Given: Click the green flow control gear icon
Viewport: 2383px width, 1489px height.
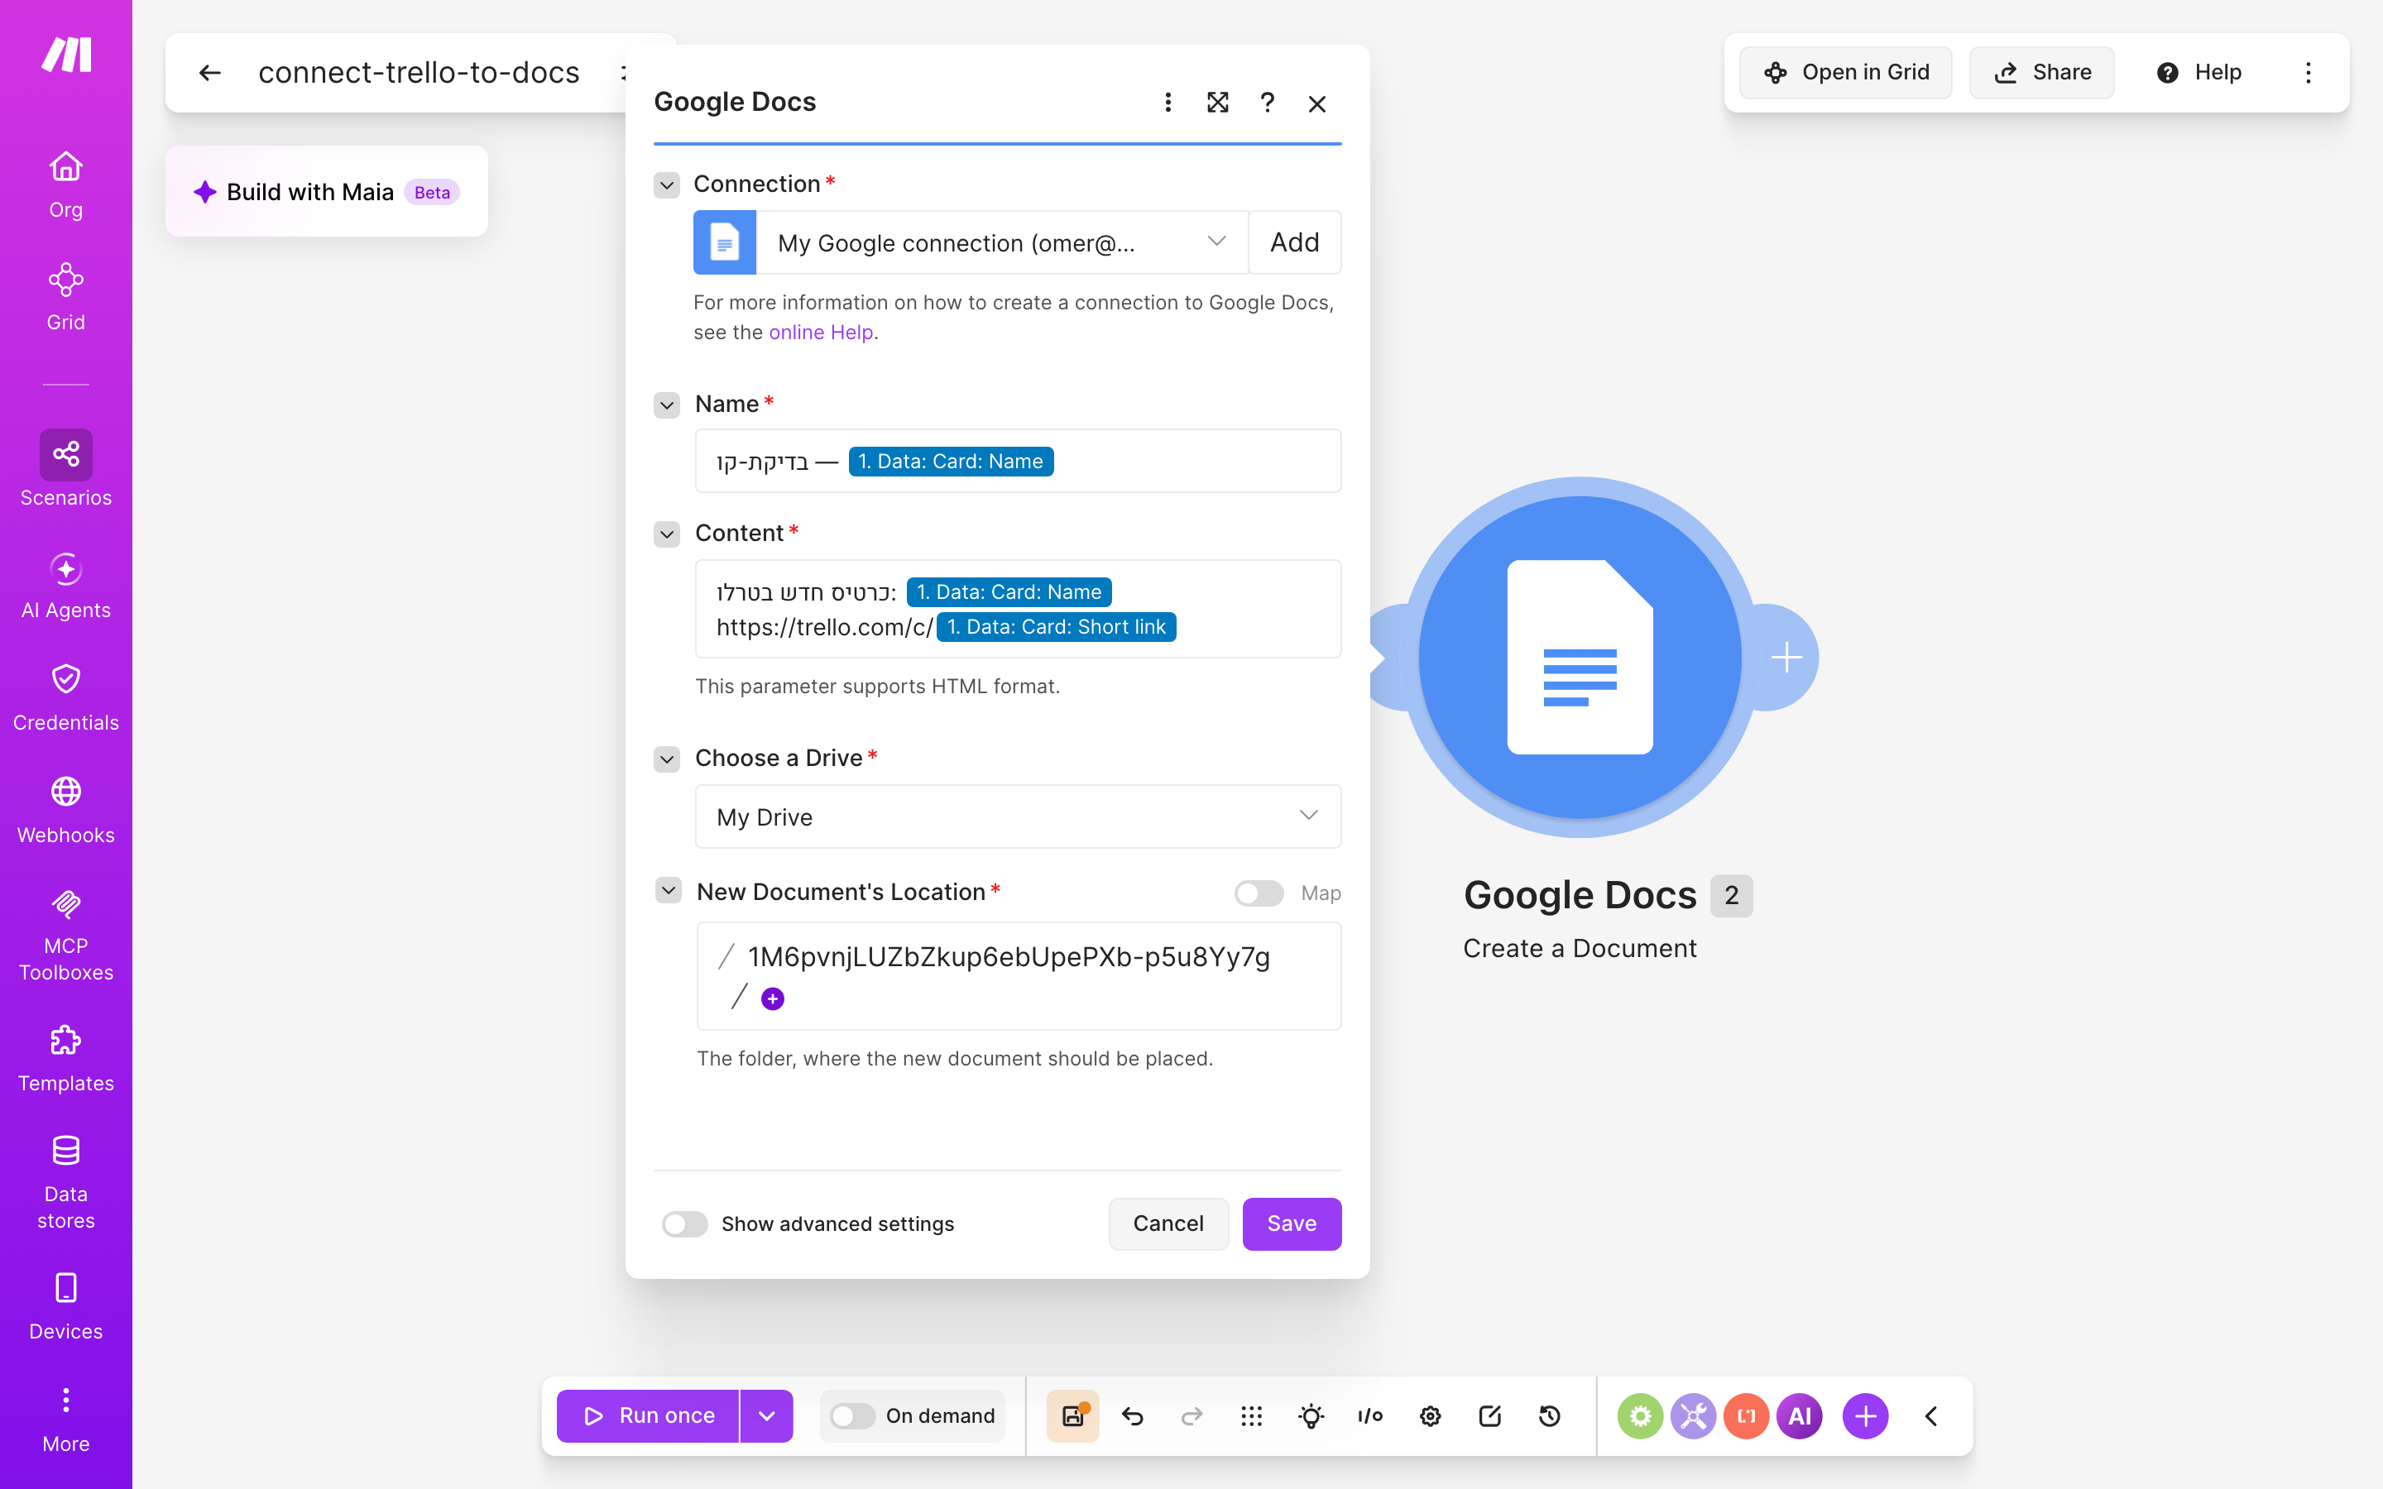Looking at the screenshot, I should (1639, 1416).
